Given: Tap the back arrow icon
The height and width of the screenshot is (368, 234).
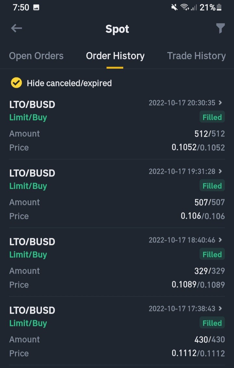Looking at the screenshot, I should click(17, 28).
